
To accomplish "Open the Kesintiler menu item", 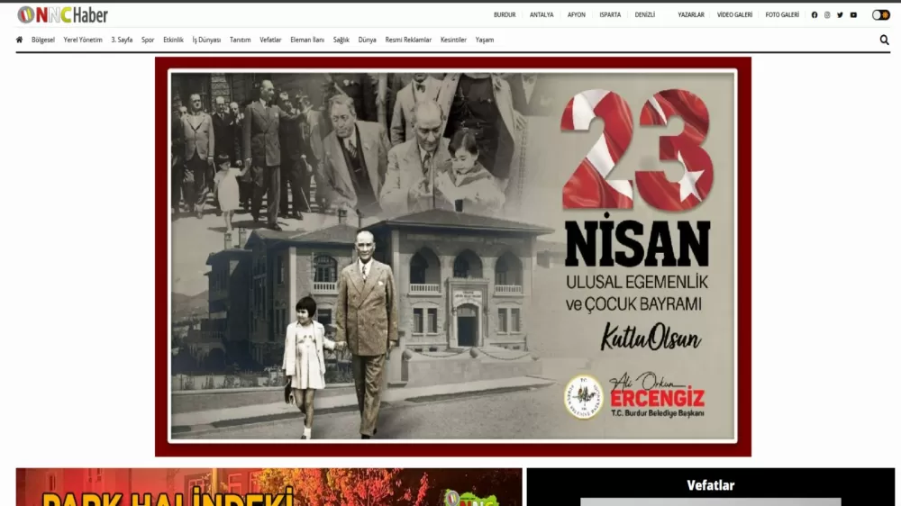I will [x=453, y=40].
